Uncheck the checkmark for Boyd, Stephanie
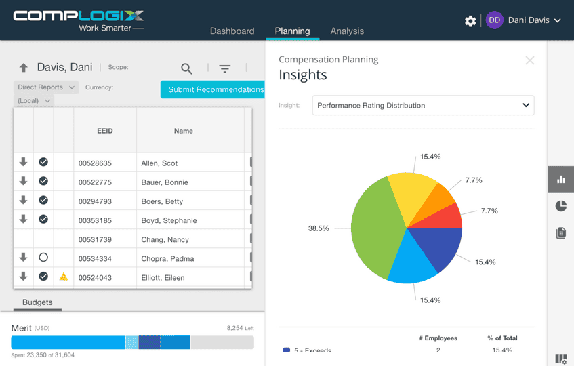574x366 pixels. coord(43,219)
